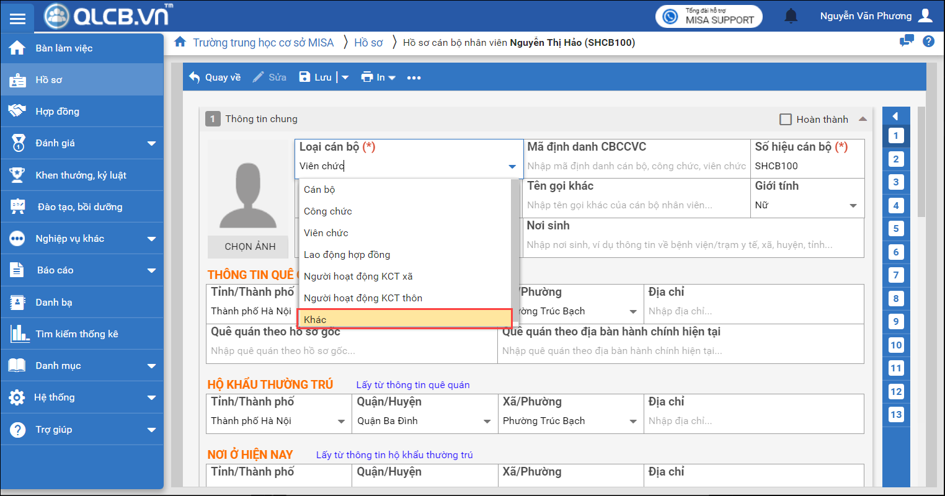
Task: Open MISA SUPPORT hotline badge
Action: coord(709,16)
